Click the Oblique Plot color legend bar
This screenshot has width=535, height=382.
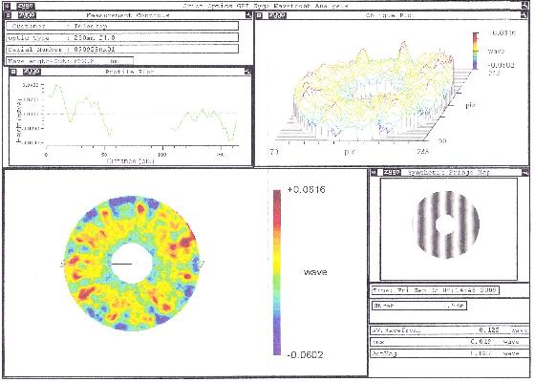476,51
